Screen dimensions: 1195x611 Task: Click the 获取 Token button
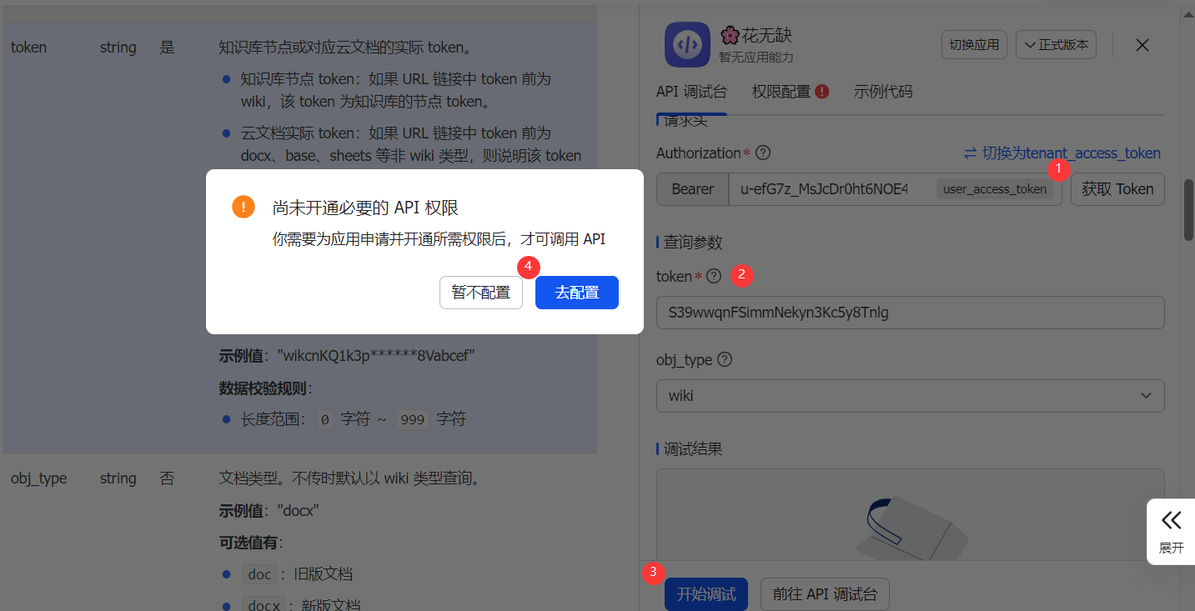(1117, 189)
